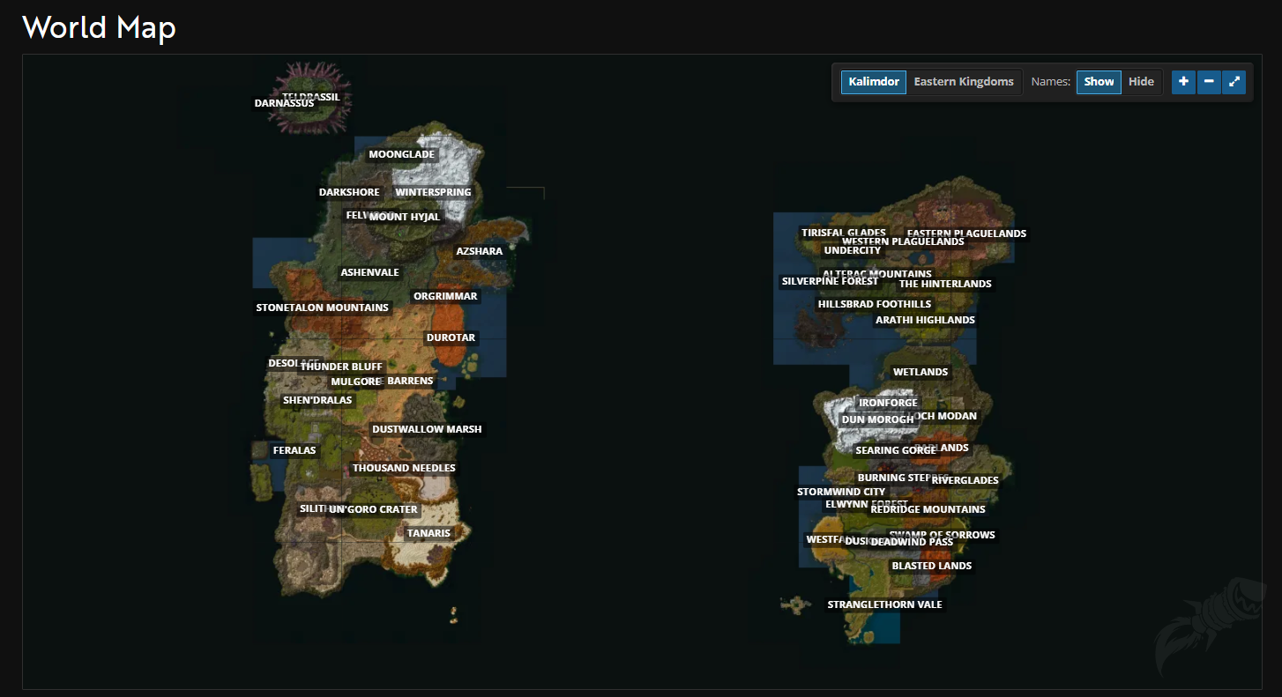Image resolution: width=1282 pixels, height=697 pixels.
Task: Open the Thousand Needles label
Action: click(x=404, y=468)
